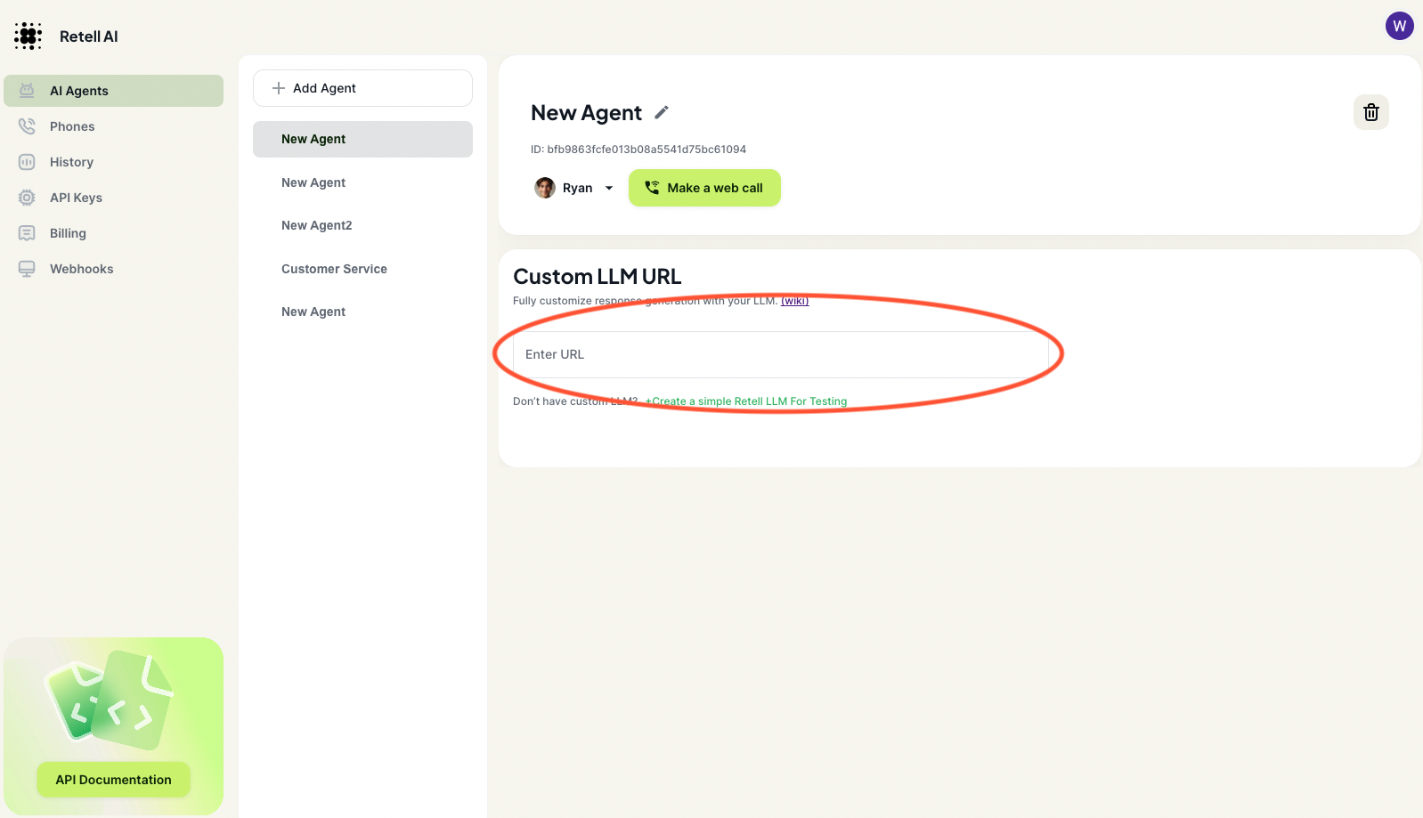
Task: Click Ryan's voice avatar picture
Action: coord(545,188)
